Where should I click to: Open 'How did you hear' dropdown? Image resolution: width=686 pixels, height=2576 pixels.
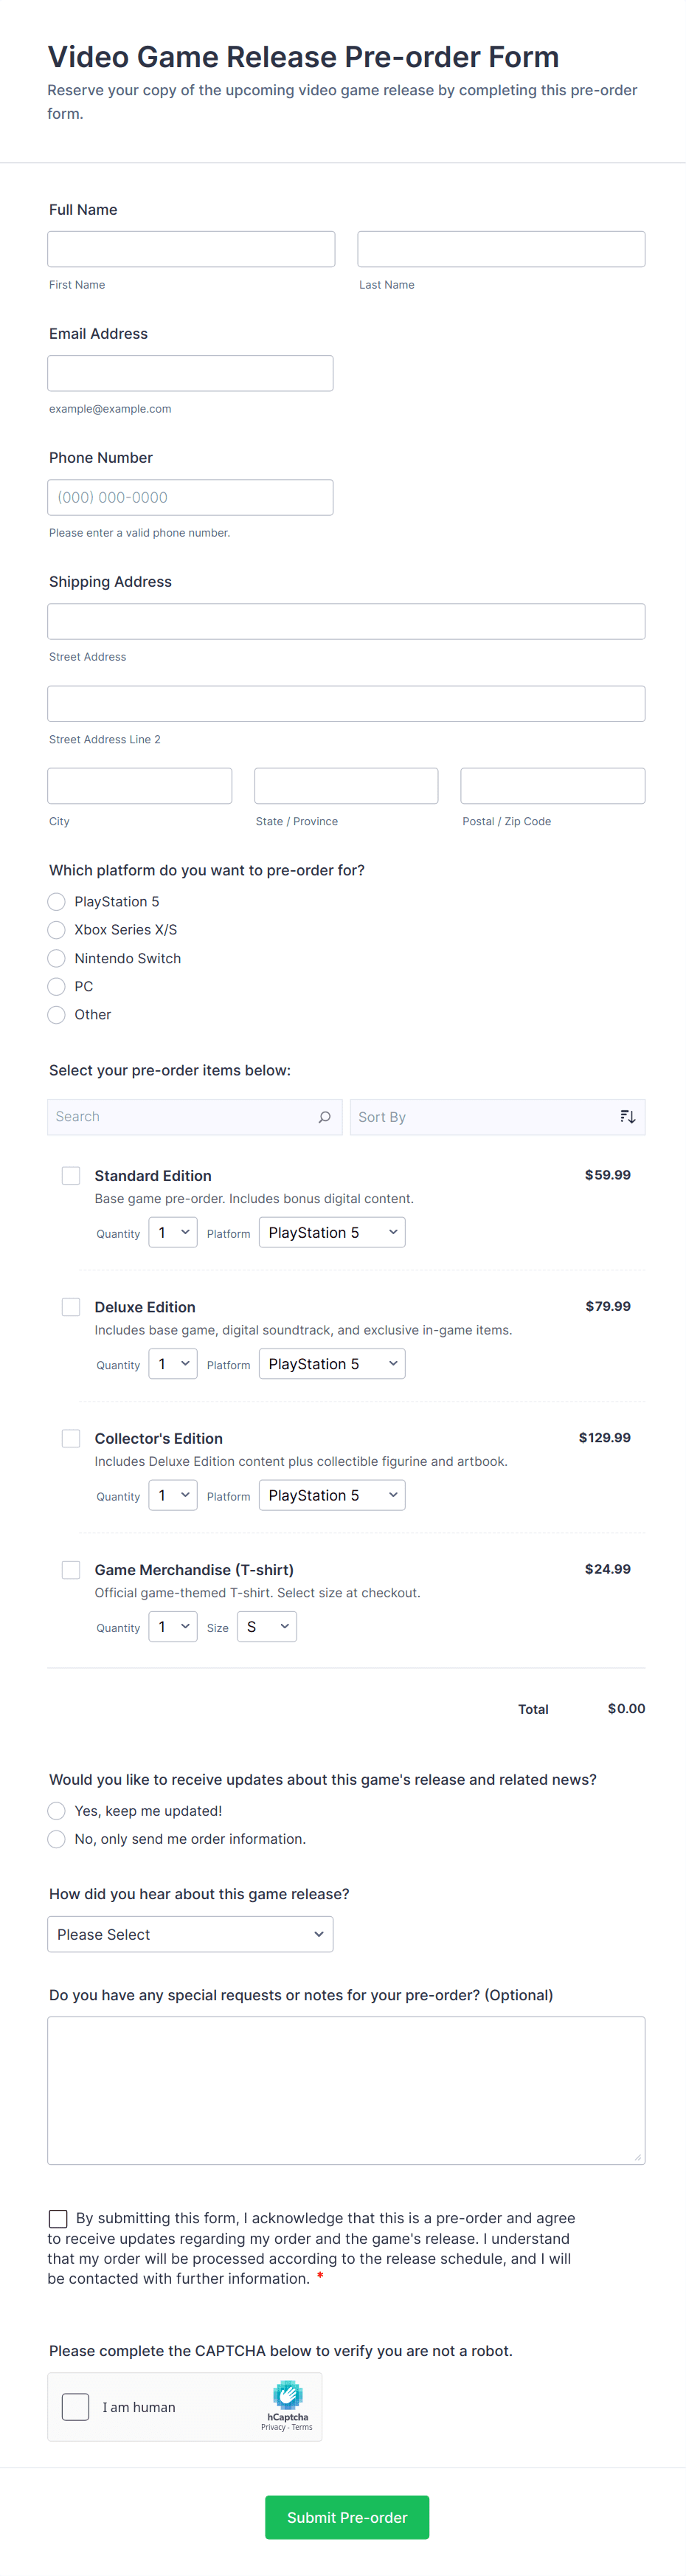[190, 1934]
